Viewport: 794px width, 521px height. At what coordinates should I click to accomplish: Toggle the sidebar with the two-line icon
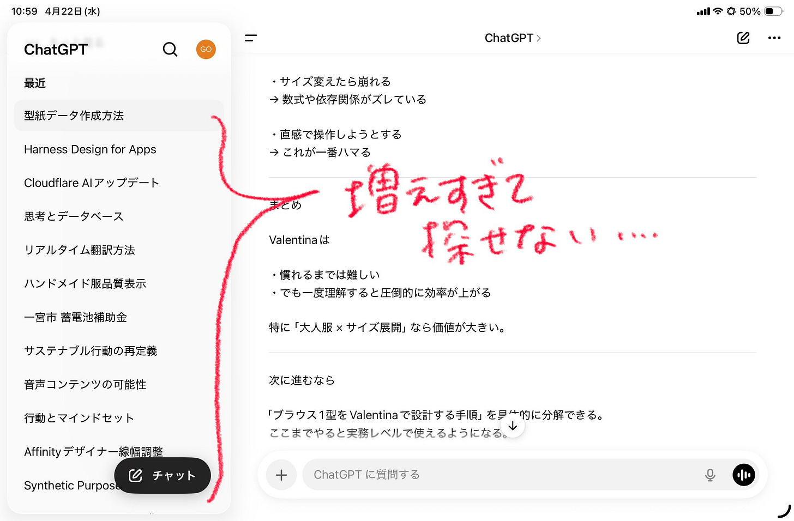point(251,38)
